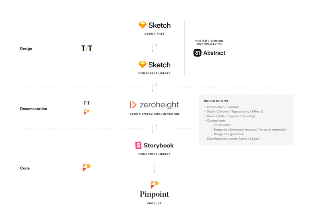309x220 pixels.
Task: Click the Code row label
Action: click(25, 168)
